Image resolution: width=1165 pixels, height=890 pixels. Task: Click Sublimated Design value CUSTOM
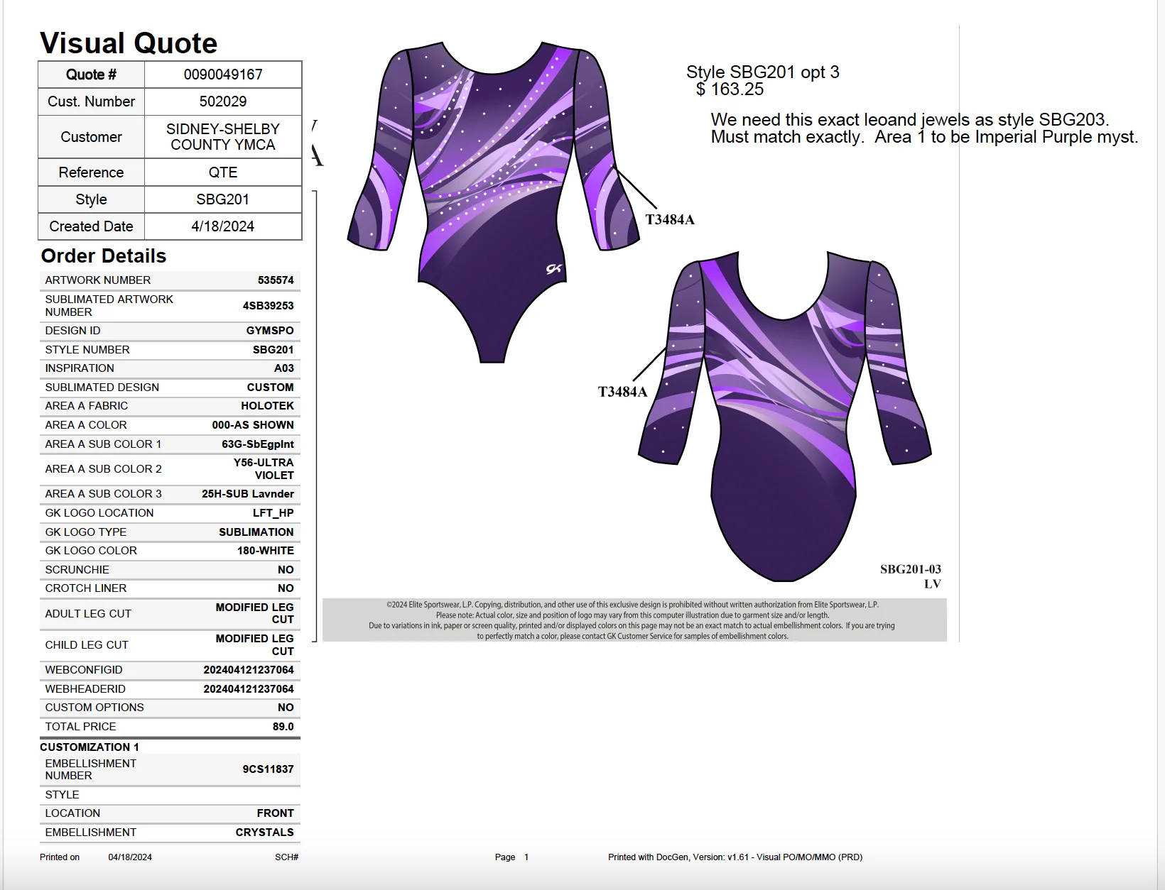coord(270,388)
